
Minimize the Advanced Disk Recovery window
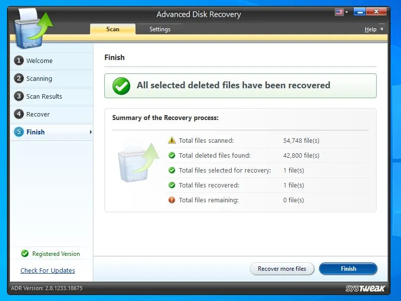pos(360,12)
